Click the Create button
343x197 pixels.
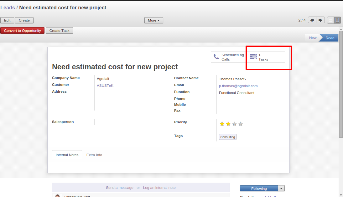pyautogui.click(x=24, y=20)
